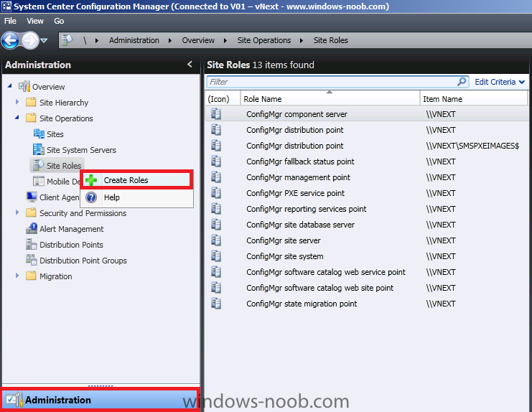Select the Site System Servers icon
Viewport: 532px width, 412px height.
click(39, 149)
